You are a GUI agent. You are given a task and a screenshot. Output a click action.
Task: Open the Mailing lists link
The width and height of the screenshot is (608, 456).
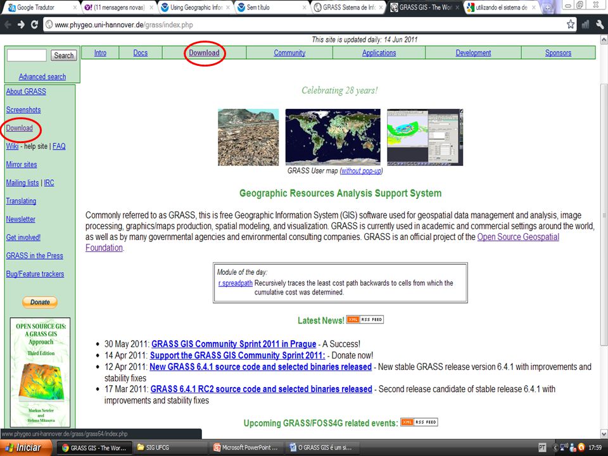click(x=23, y=182)
